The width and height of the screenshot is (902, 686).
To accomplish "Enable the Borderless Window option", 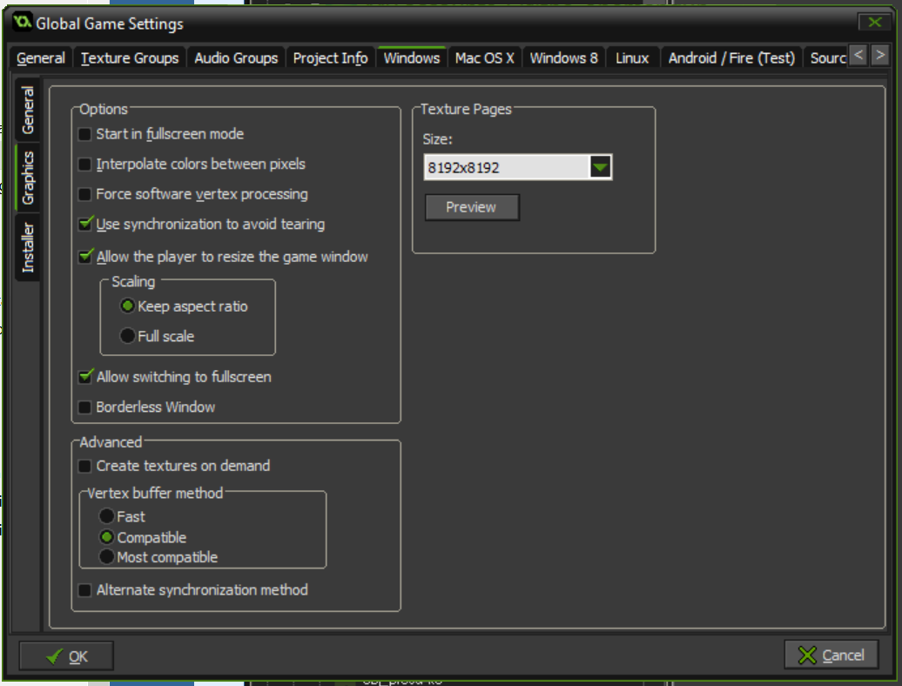I will coord(85,407).
